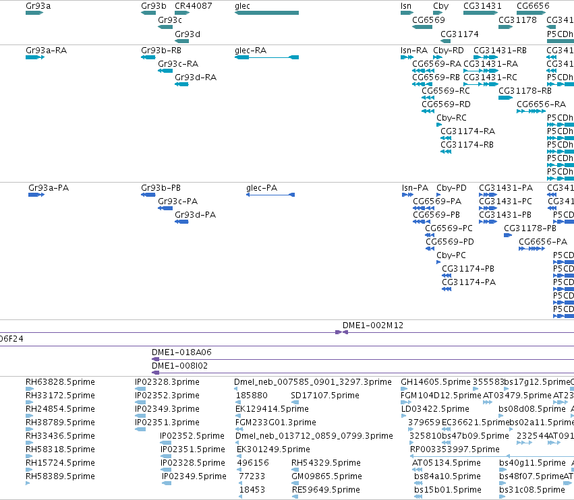Viewport: 574px width, 500px height.
Task: Select BAC clone DME1-008I02
Action: coord(179,366)
